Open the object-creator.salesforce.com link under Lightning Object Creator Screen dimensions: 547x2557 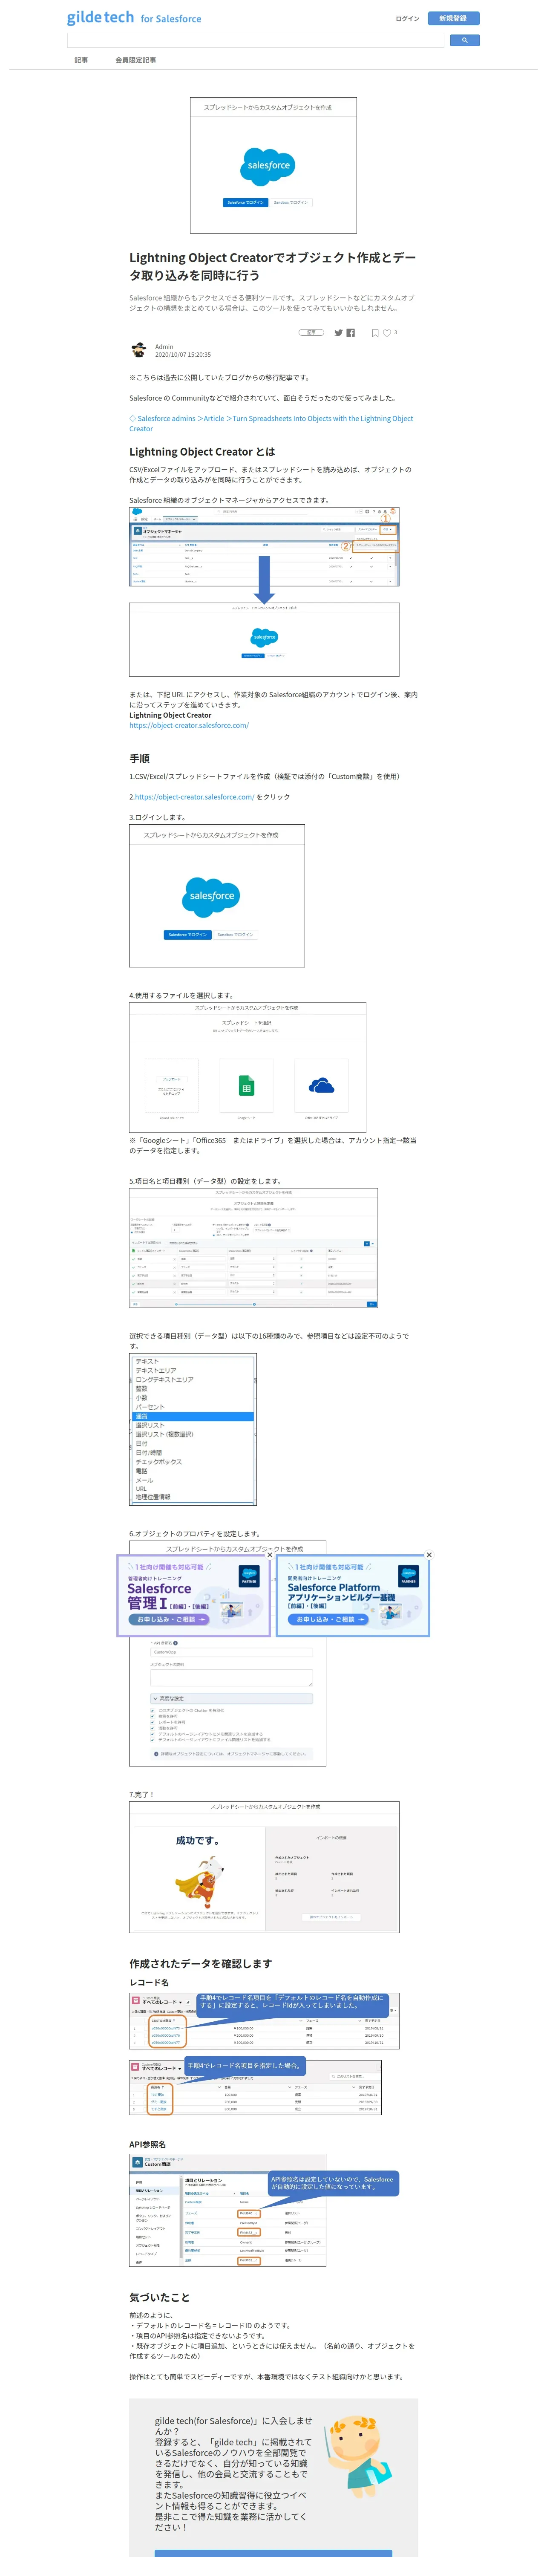pos(189,726)
